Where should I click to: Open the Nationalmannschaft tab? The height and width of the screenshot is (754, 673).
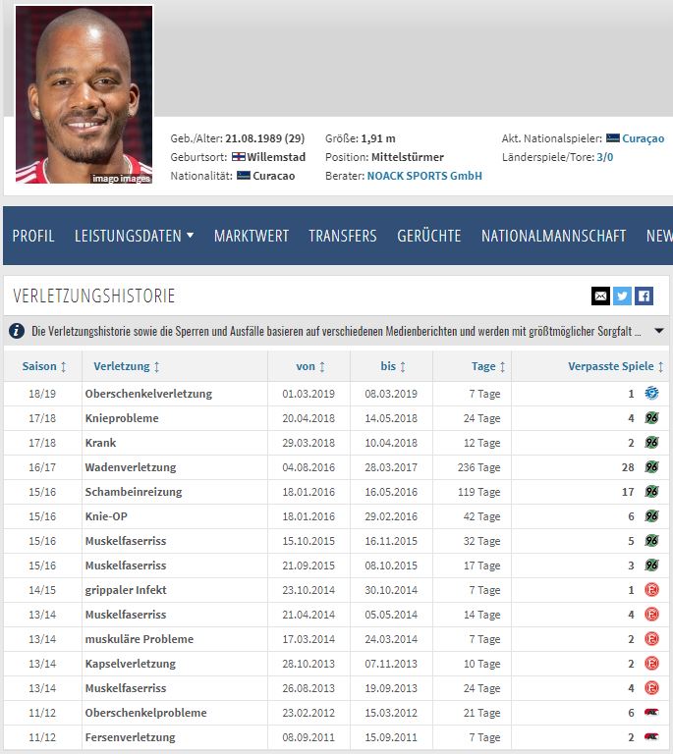click(x=554, y=236)
